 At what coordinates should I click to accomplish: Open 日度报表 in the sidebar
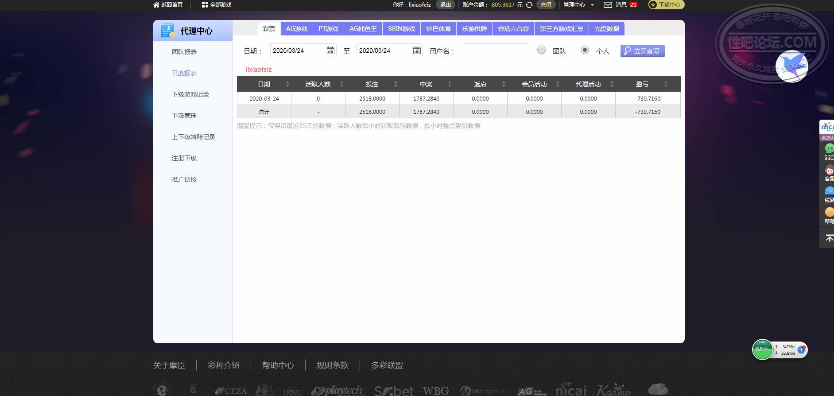click(184, 73)
